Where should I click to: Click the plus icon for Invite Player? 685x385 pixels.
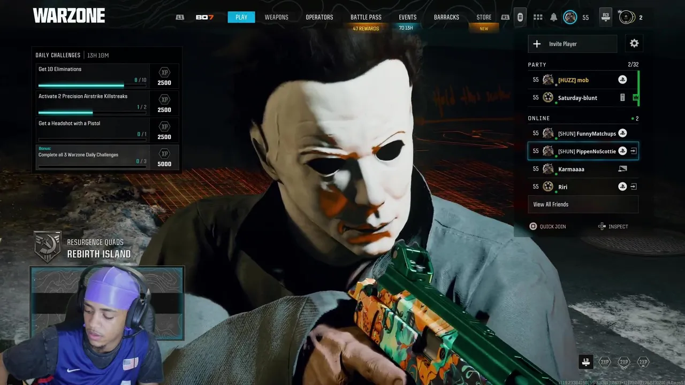pos(537,44)
